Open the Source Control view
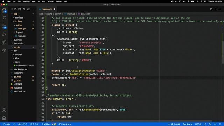Viewport: 224px width, 126px height. (4, 27)
